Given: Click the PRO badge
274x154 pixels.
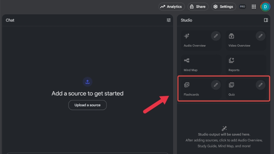Looking at the screenshot, I should point(242,7).
